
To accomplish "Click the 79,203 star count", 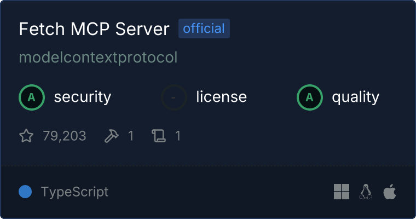I will (65, 136).
